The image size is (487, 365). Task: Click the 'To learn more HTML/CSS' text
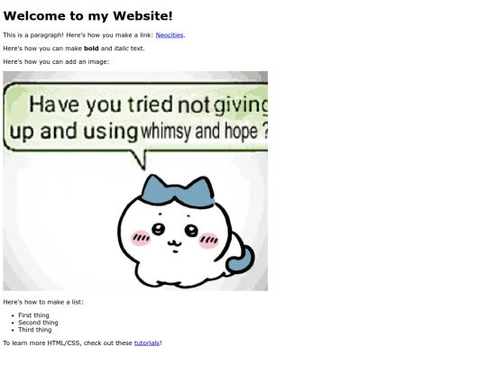41,343
